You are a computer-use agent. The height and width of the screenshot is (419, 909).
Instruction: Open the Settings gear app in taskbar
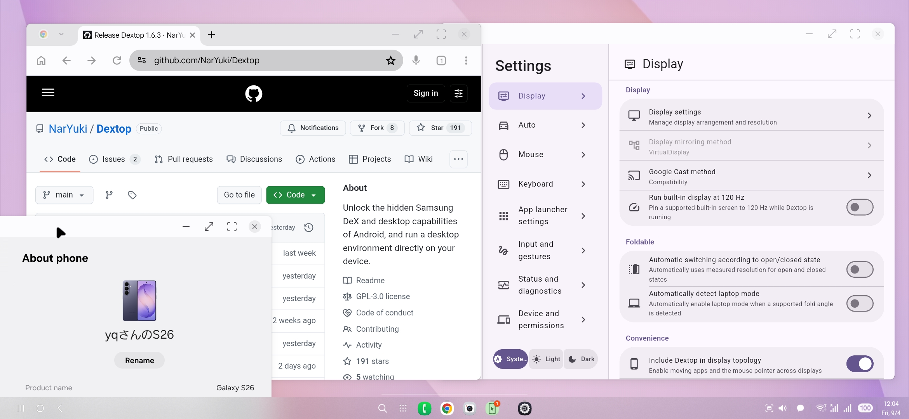(525, 409)
